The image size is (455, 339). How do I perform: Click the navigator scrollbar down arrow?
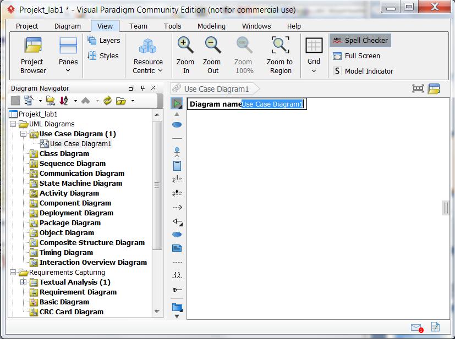pos(157,312)
